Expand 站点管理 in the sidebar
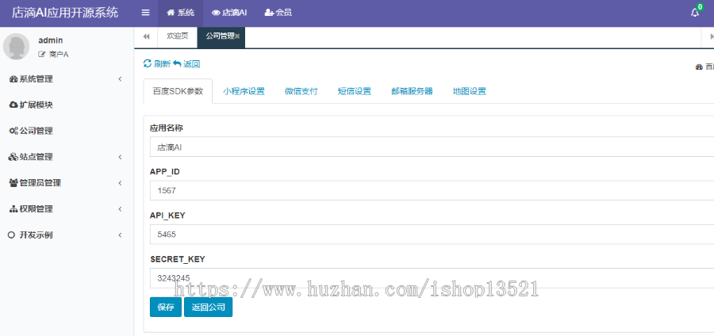Screen dimensions: 714x336 tap(67, 157)
